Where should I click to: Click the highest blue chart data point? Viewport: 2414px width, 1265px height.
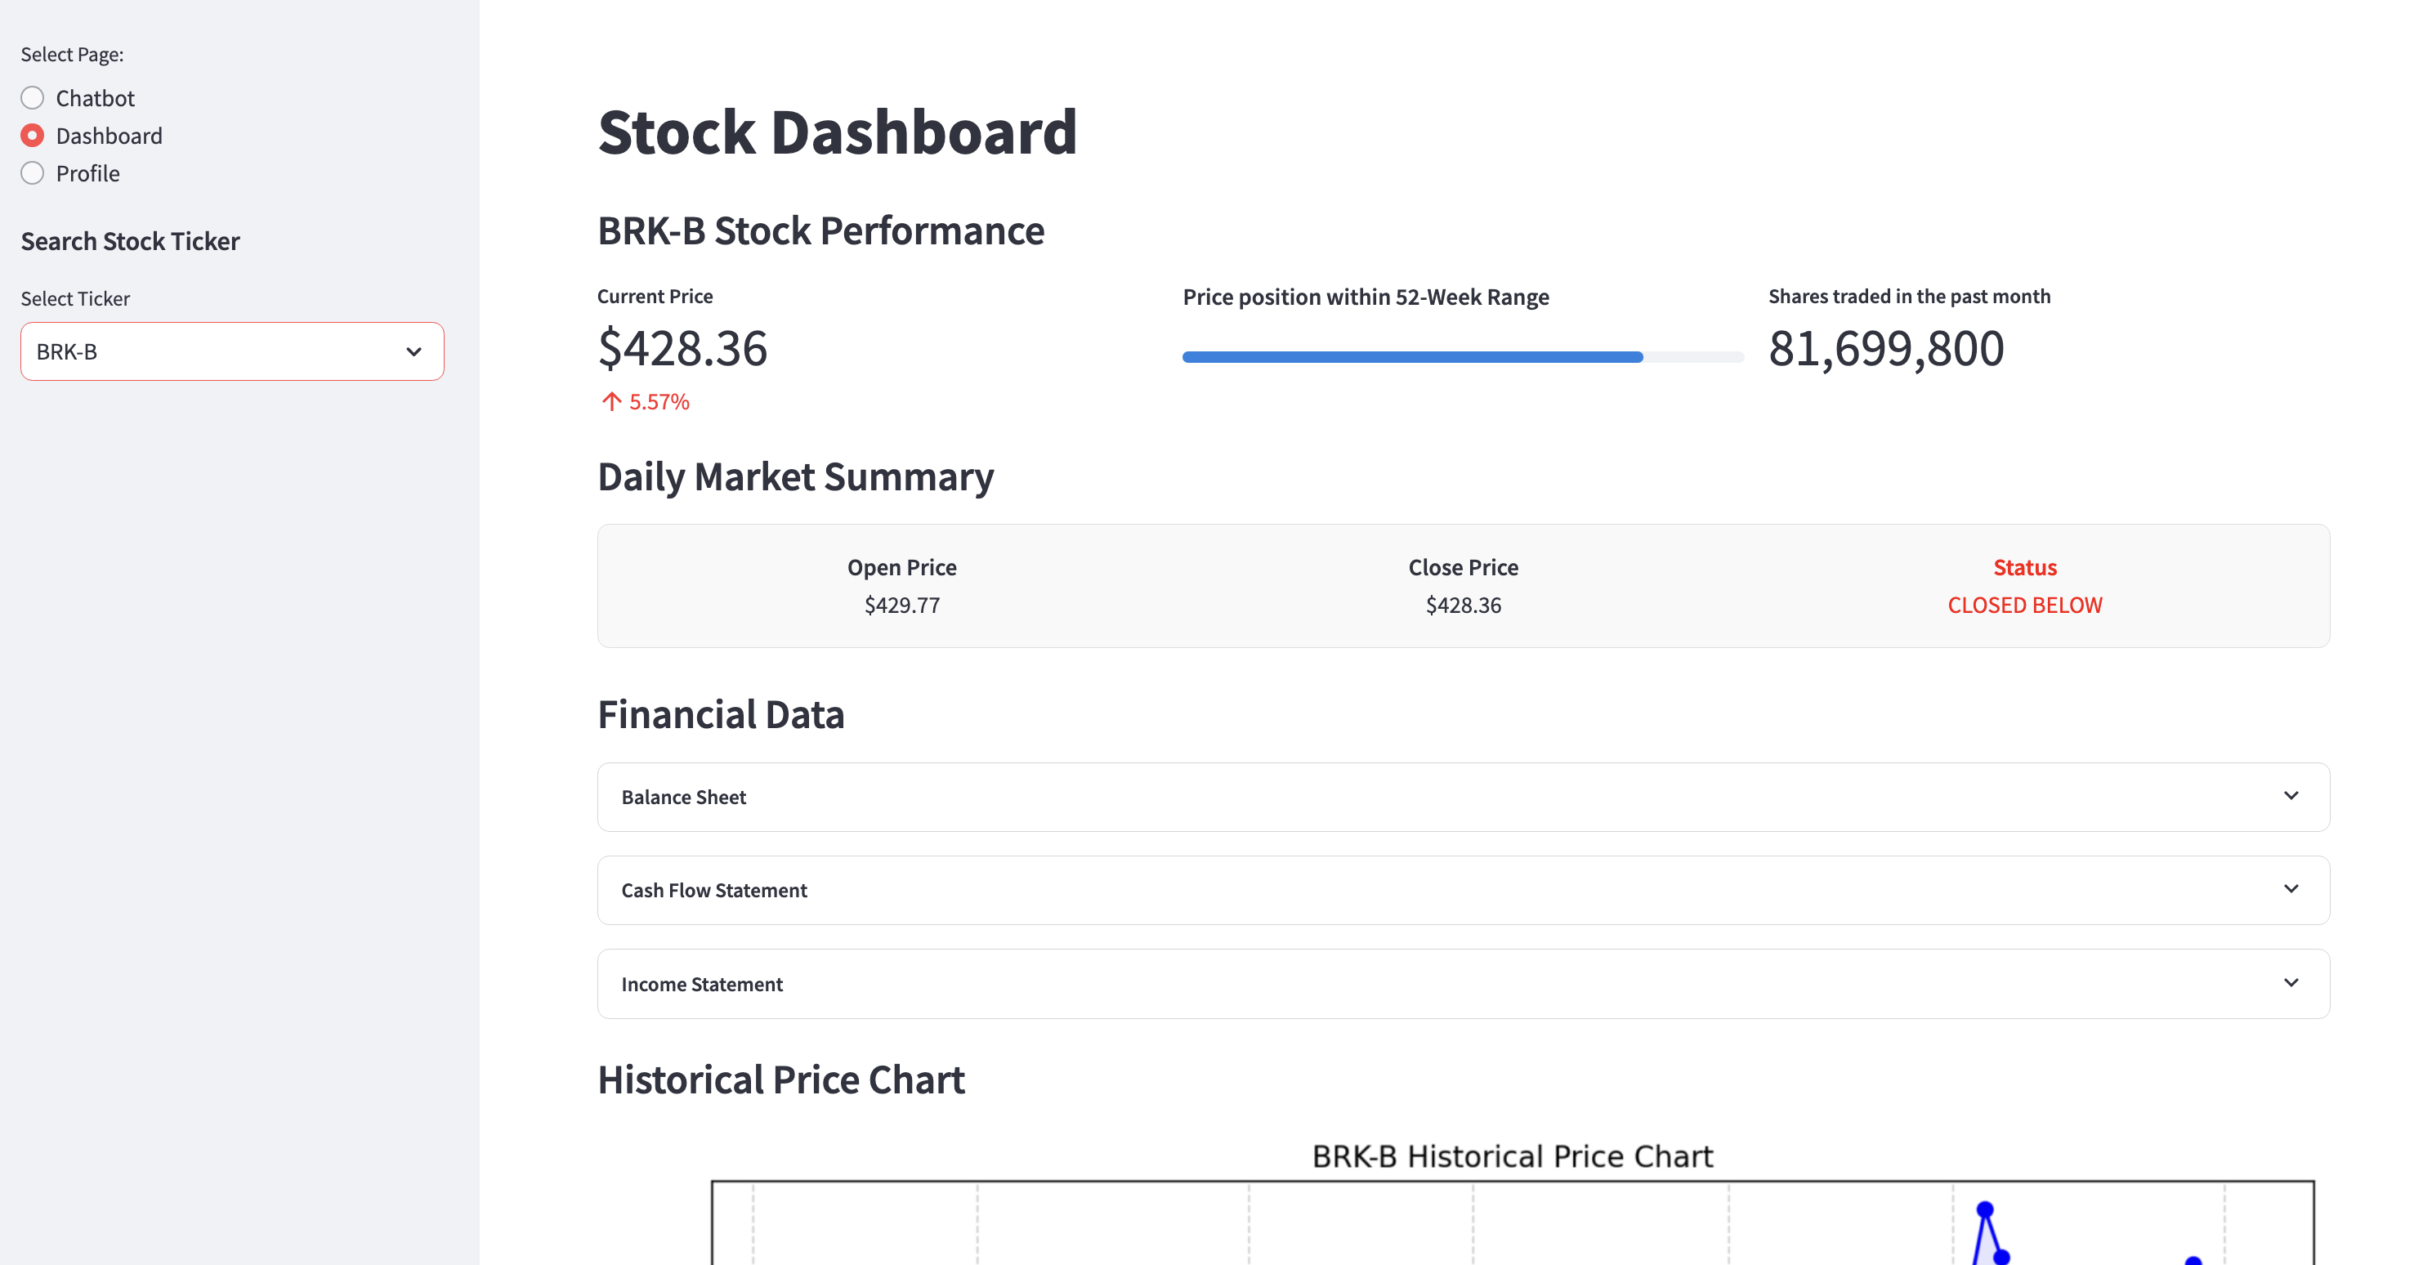click(1985, 1209)
